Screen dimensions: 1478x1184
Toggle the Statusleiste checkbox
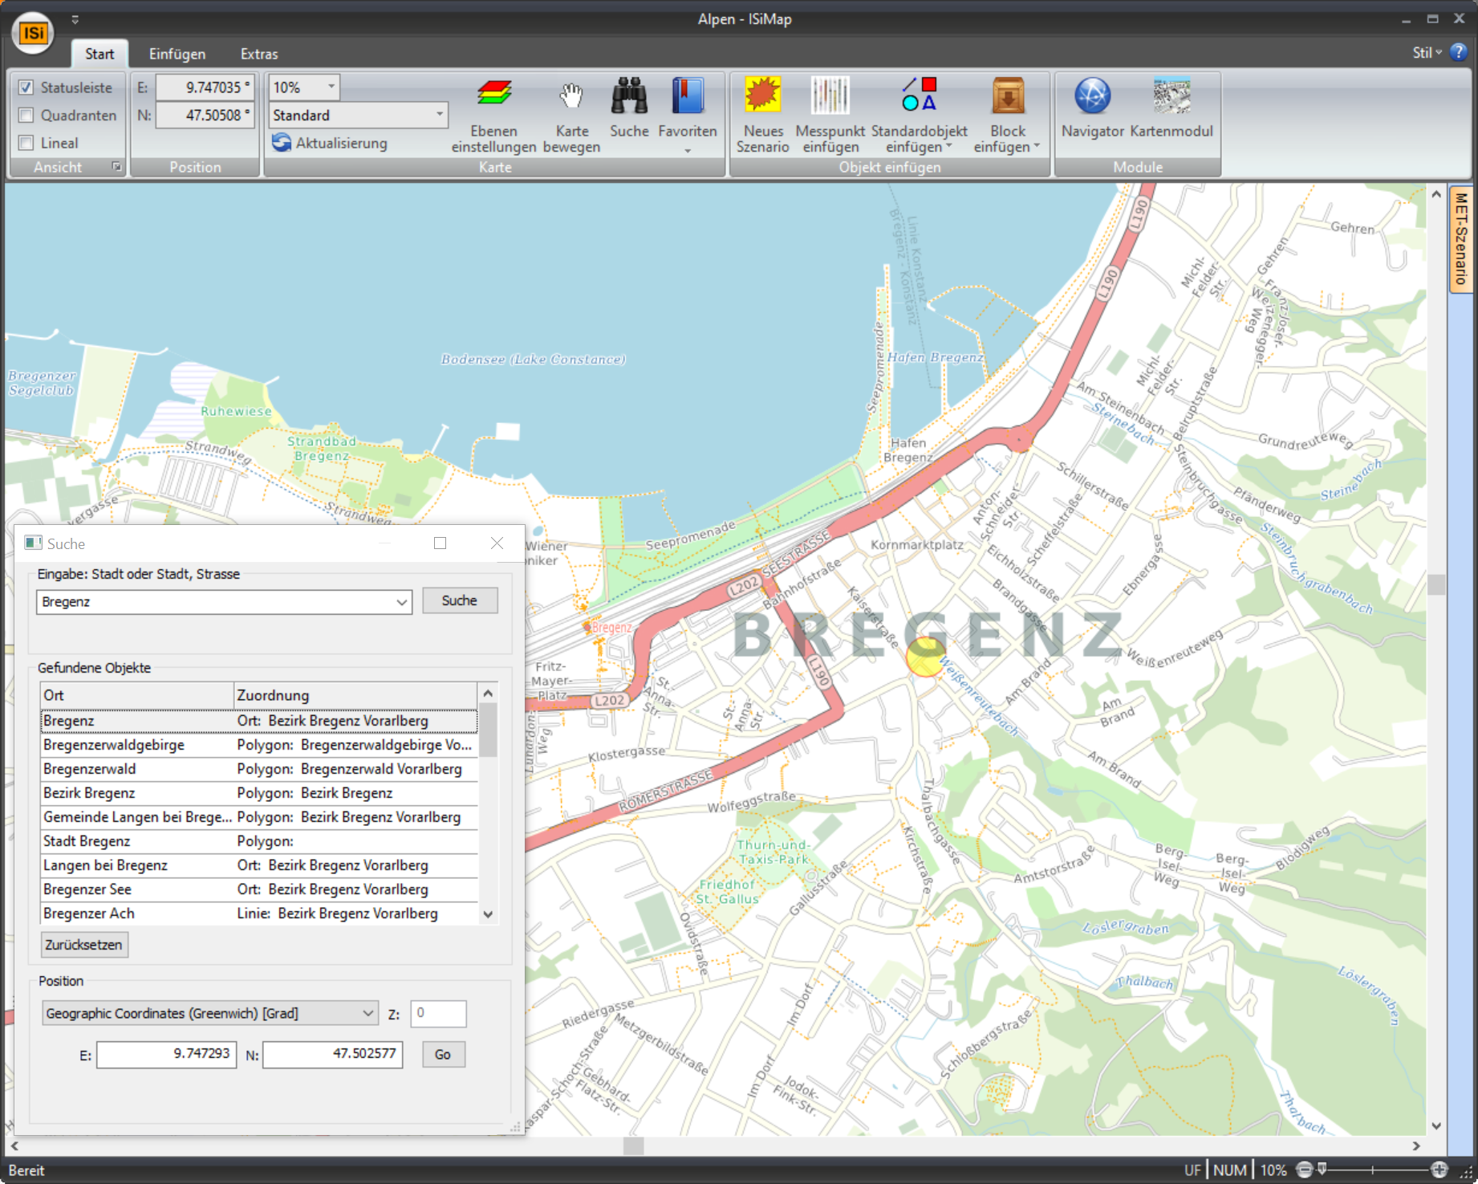click(26, 87)
